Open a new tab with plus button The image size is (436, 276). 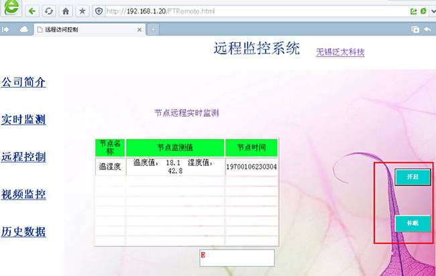tap(154, 29)
